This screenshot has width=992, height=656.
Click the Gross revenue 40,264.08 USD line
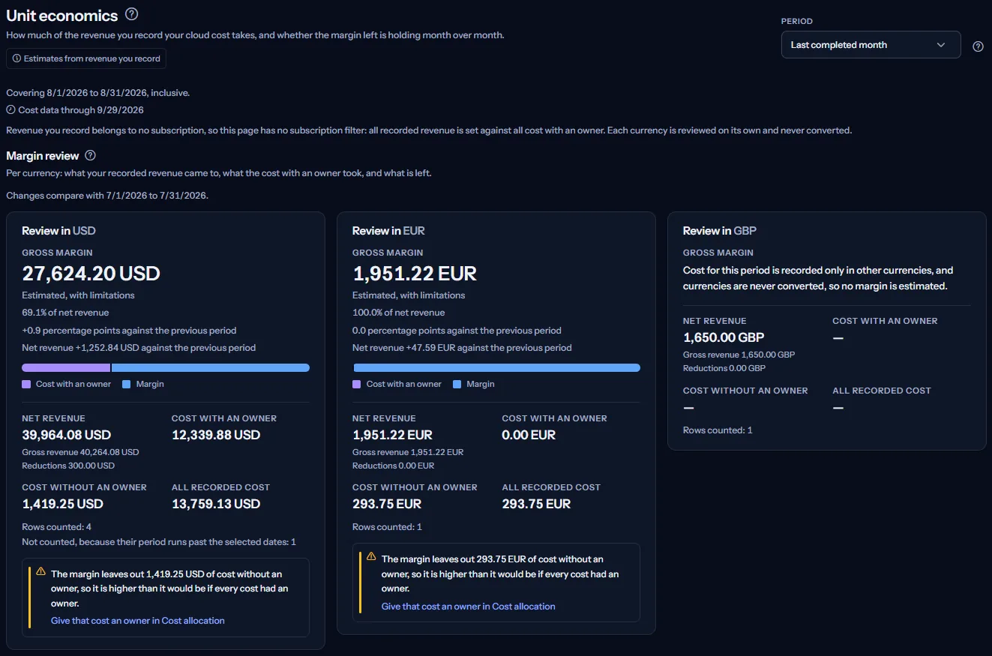coord(81,452)
